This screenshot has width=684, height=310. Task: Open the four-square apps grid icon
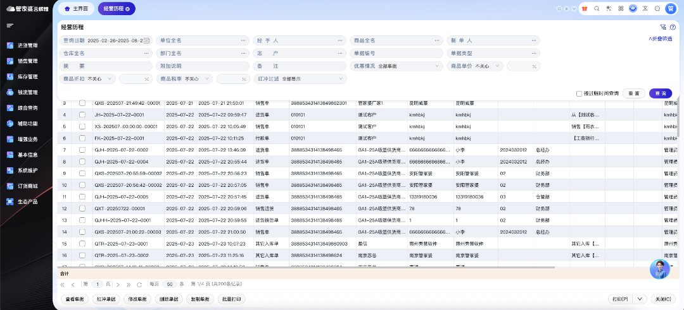click(x=621, y=9)
